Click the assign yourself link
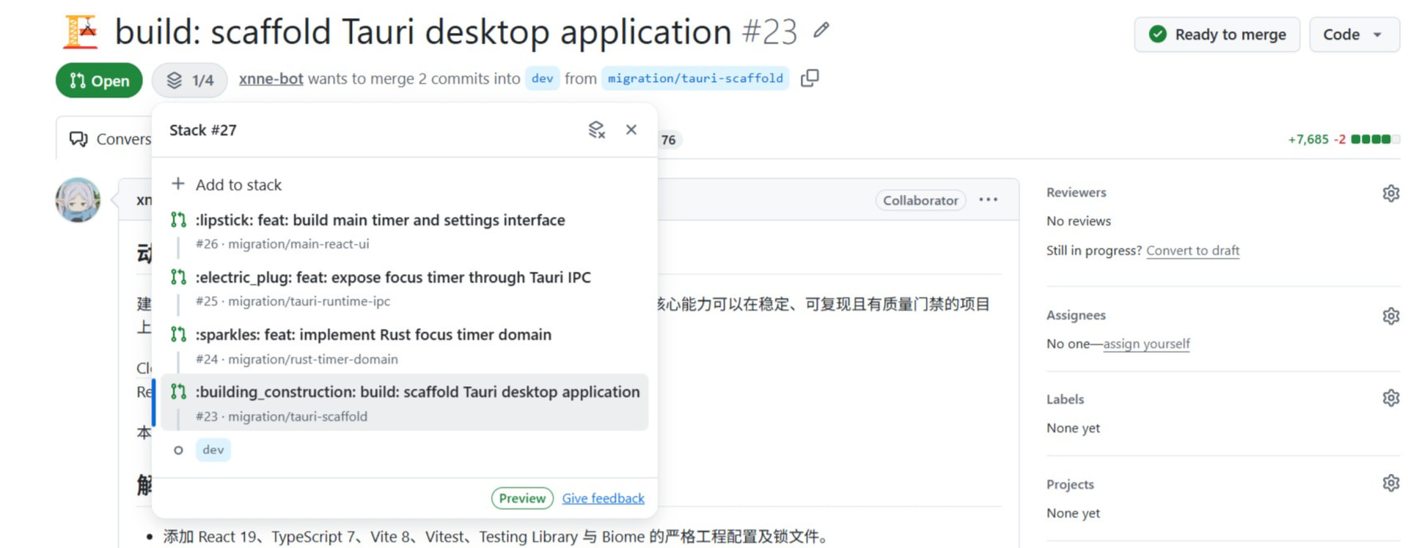 click(1146, 344)
